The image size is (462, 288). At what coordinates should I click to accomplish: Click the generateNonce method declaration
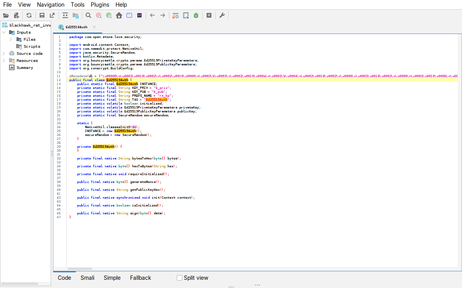tap(119, 182)
